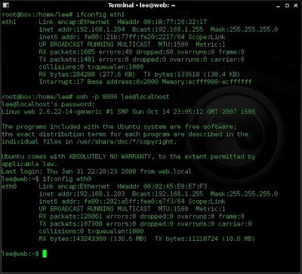The width and height of the screenshot is (302, 274).
Task: Click 'Interrupt:17' in eth1 output
Action: 61,82
